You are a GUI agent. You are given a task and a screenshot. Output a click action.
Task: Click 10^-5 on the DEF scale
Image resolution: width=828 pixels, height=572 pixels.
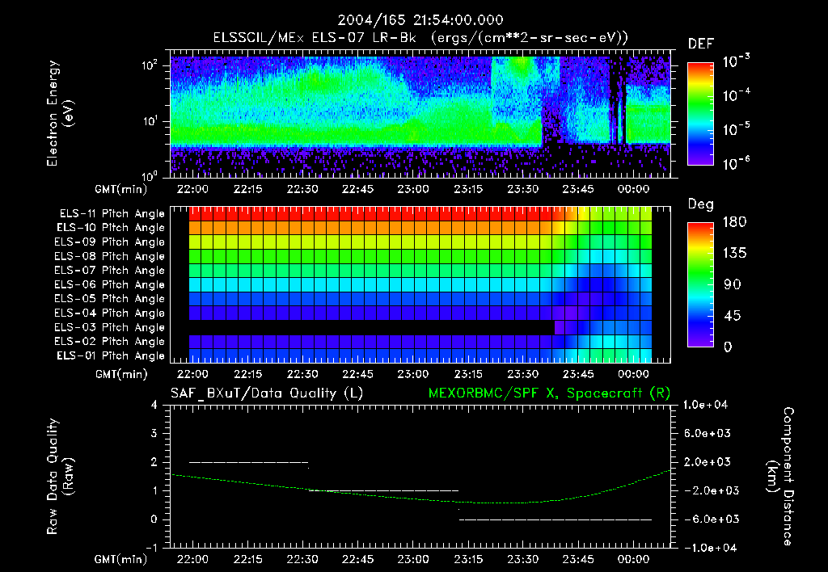736,129
